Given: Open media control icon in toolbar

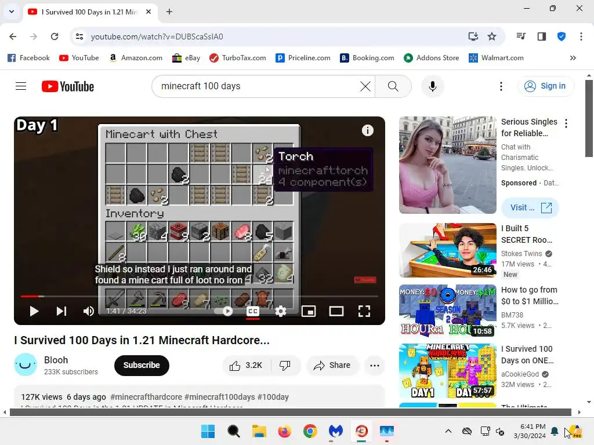Looking at the screenshot, I should [521, 37].
